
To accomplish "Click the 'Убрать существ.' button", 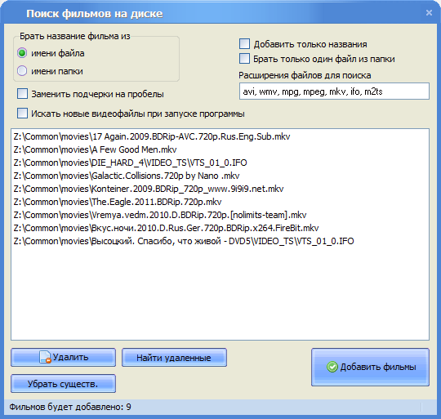I will point(63,384).
